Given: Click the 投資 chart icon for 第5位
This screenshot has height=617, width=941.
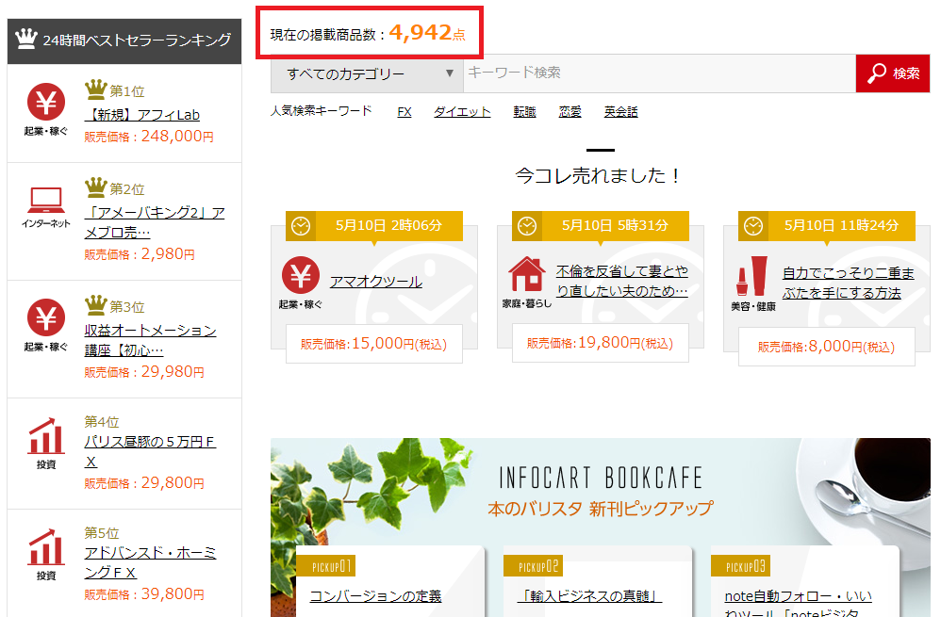Looking at the screenshot, I should [x=46, y=547].
